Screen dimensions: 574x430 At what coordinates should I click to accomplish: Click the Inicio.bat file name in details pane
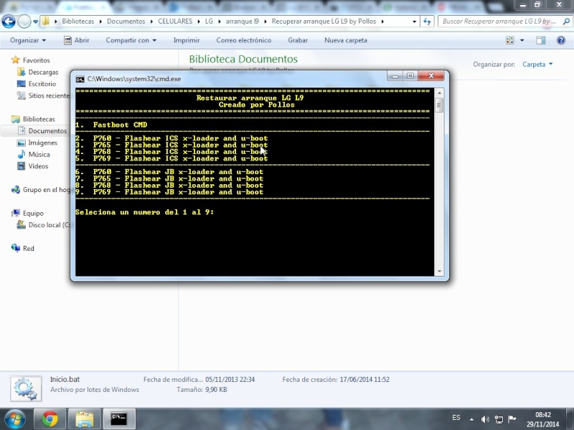click(65, 380)
